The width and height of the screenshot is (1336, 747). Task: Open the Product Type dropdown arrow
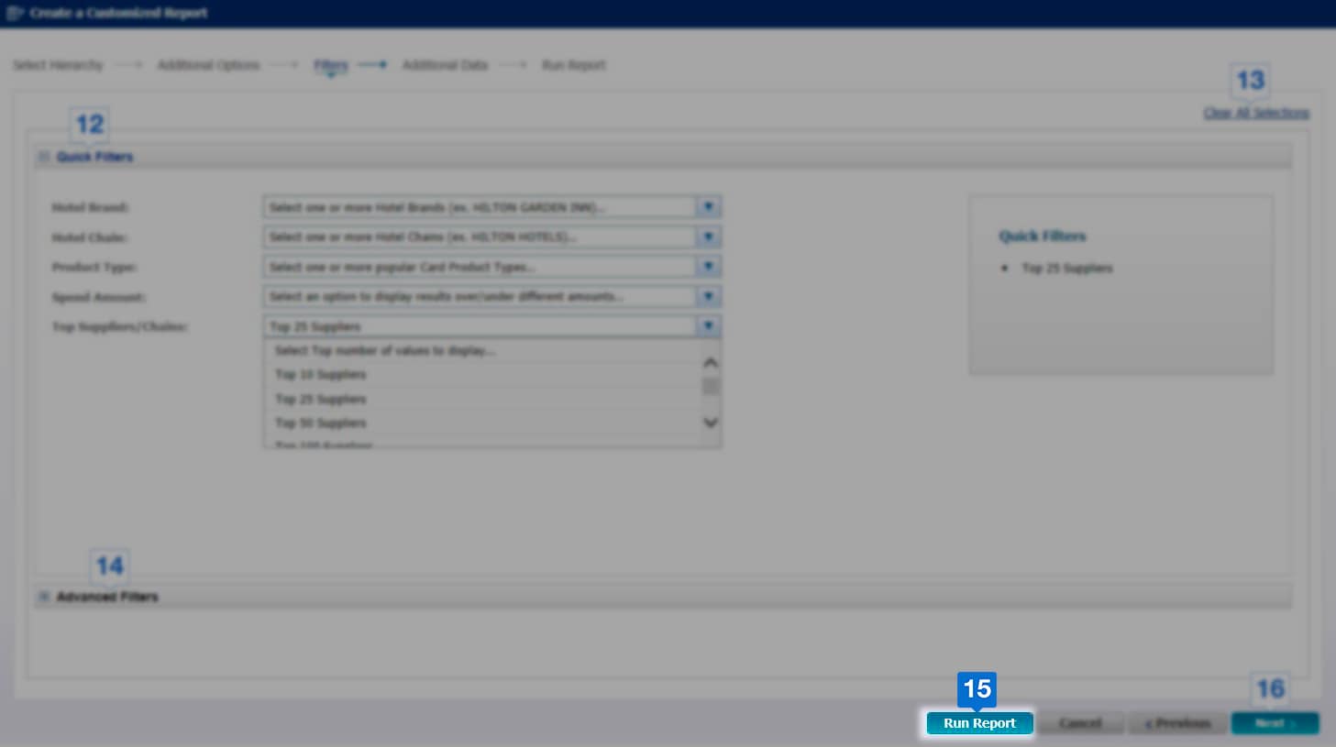pyautogui.click(x=708, y=267)
